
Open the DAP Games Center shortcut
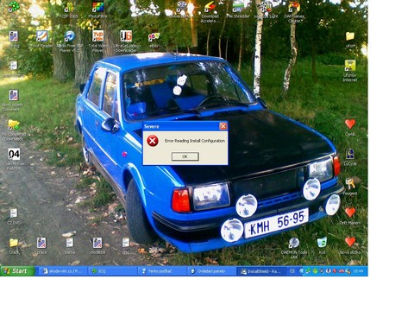click(294, 11)
